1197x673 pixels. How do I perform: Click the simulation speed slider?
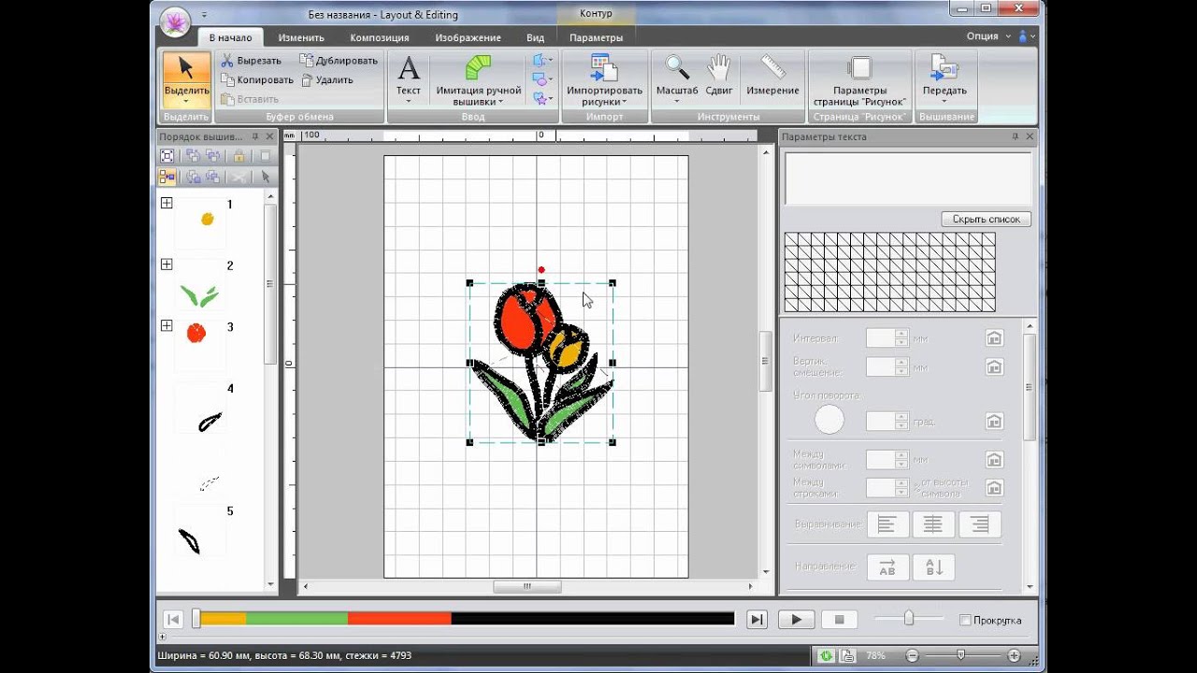[908, 619]
